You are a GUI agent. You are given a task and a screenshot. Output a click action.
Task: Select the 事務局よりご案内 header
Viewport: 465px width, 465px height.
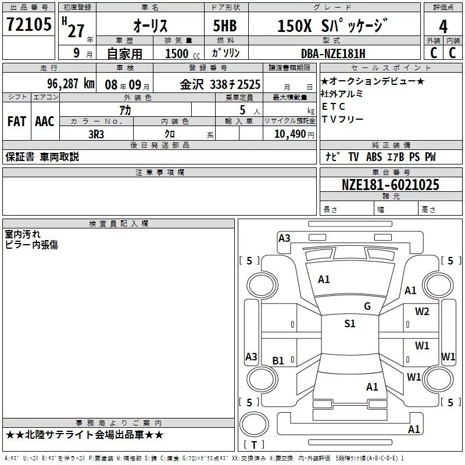click(x=119, y=423)
